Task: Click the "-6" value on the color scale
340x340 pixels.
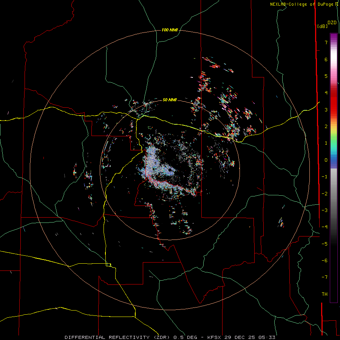Action: coord(325,261)
